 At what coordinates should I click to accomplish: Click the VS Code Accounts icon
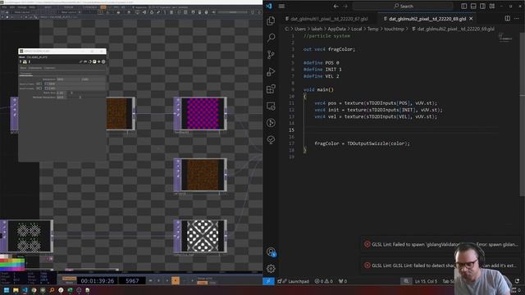[271, 252]
